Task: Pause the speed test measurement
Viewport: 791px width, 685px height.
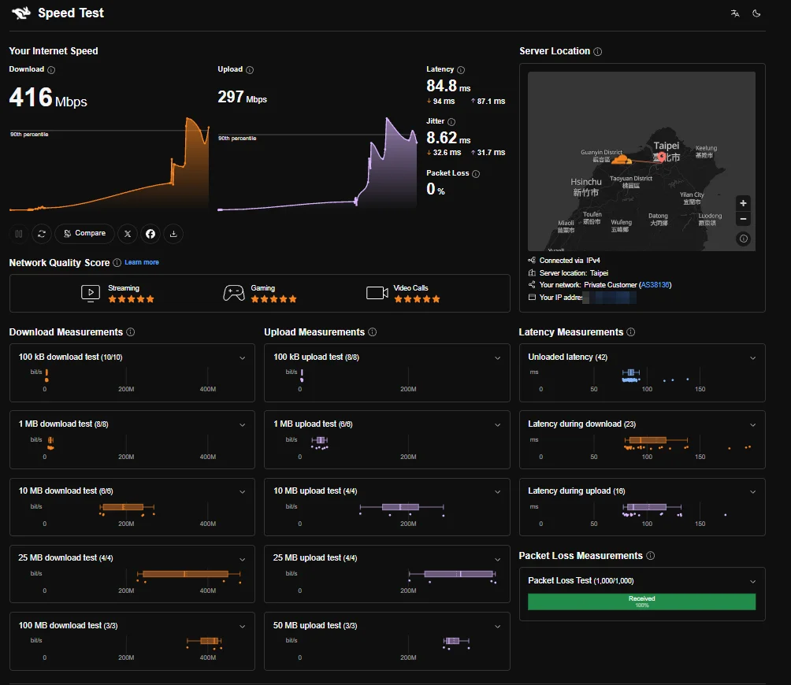Action: click(x=19, y=234)
